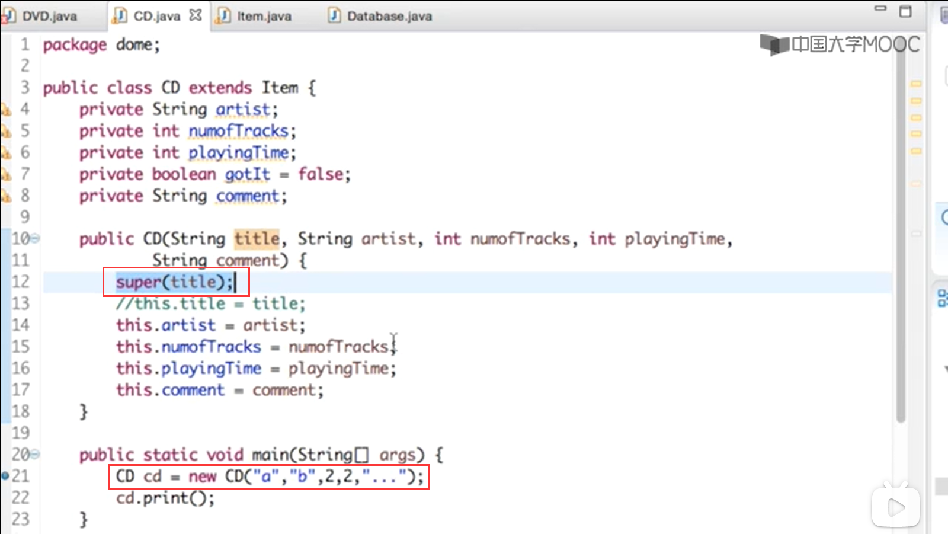Click the warning marker on line 5
The image size is (948, 534).
click(5, 131)
